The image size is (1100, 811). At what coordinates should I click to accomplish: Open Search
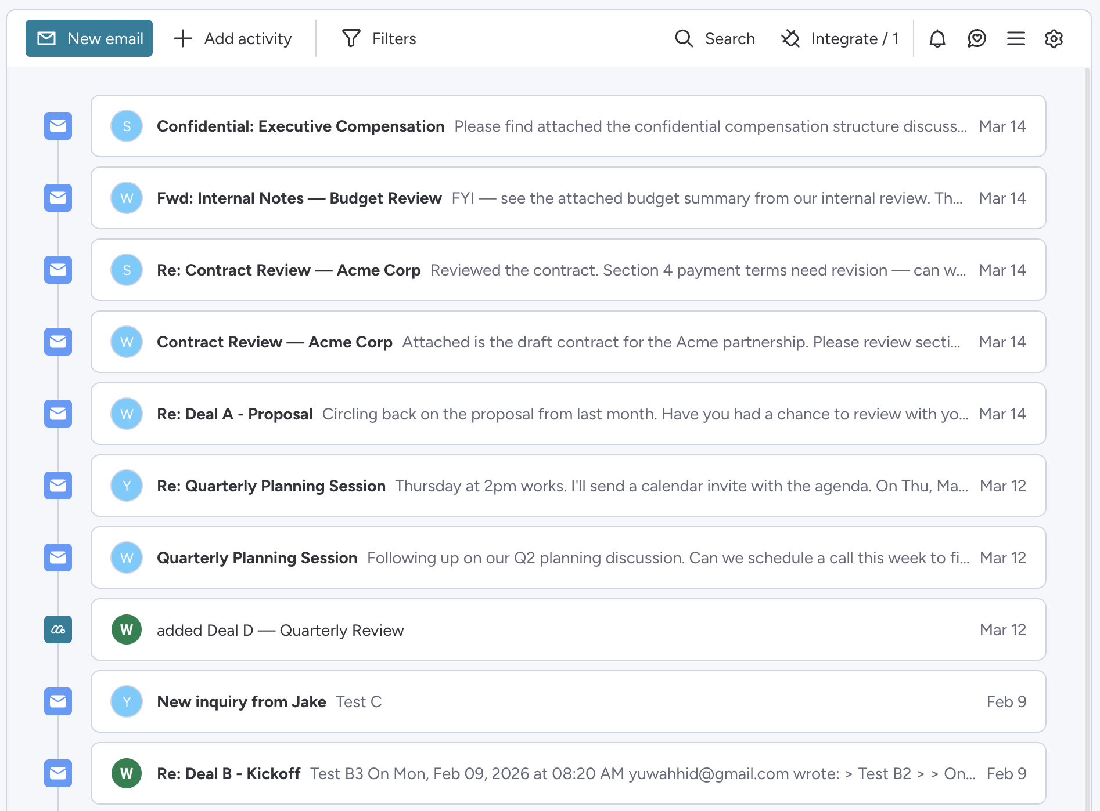(715, 38)
